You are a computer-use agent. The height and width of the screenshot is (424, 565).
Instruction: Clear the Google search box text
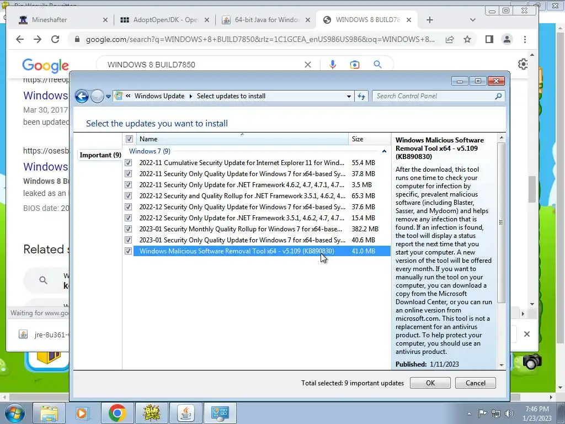(x=308, y=65)
